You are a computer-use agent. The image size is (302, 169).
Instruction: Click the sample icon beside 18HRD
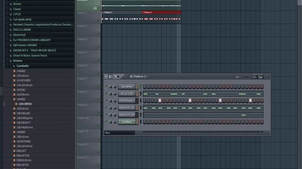click(14, 132)
